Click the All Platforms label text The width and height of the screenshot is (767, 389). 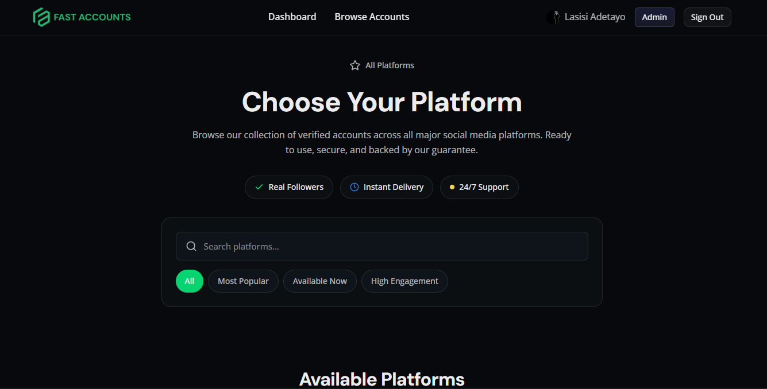click(390, 65)
